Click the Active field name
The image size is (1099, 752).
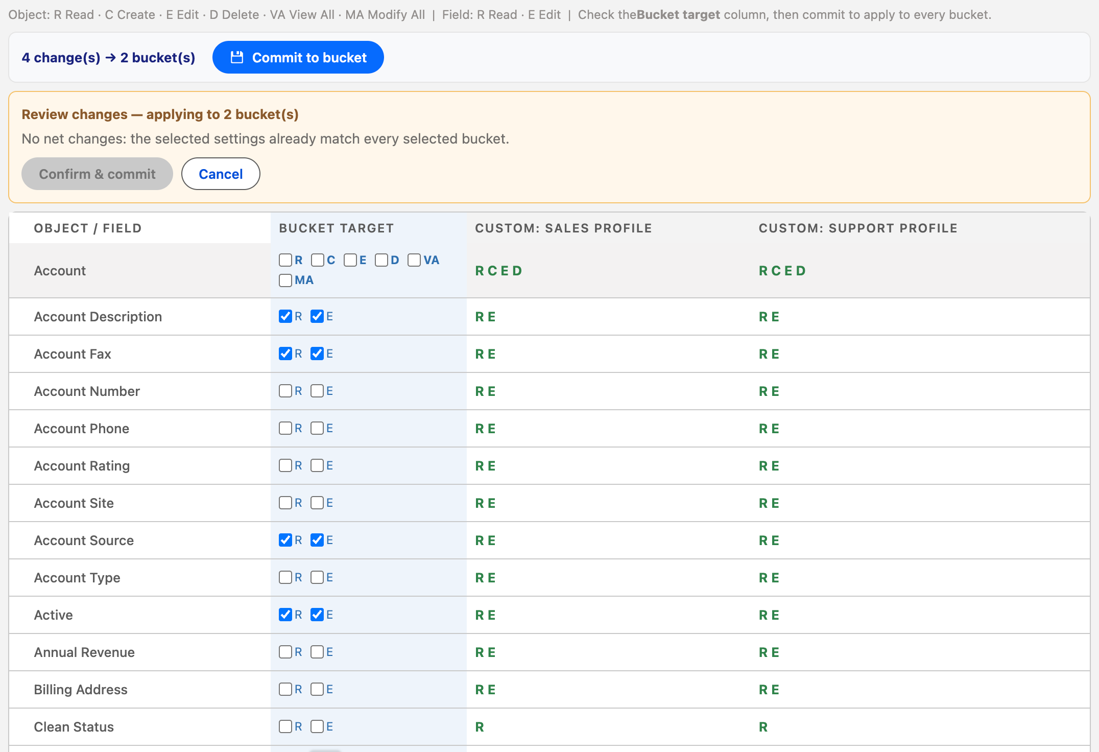tap(54, 615)
